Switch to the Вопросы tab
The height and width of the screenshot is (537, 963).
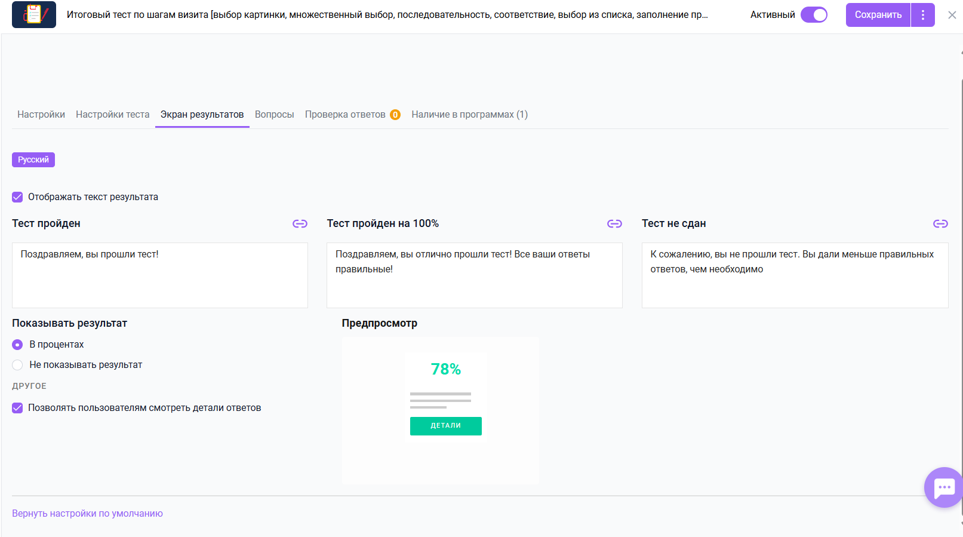pyautogui.click(x=274, y=115)
